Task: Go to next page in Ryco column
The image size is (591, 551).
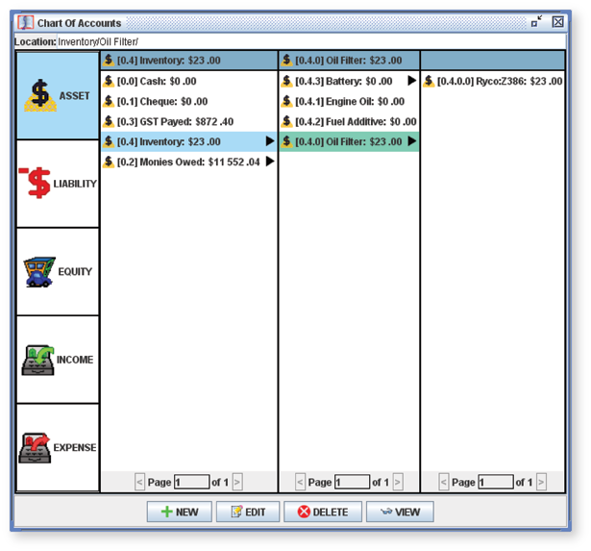Action: click(541, 482)
